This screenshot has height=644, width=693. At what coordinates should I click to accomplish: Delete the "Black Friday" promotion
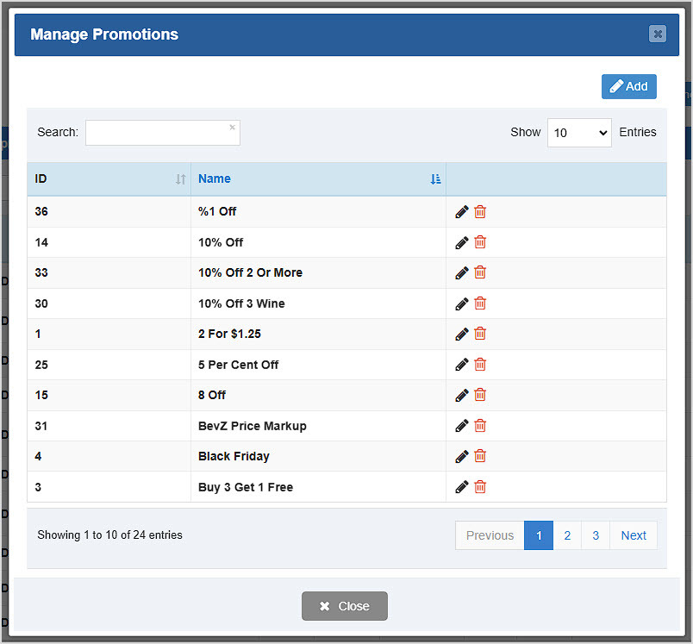pos(480,456)
